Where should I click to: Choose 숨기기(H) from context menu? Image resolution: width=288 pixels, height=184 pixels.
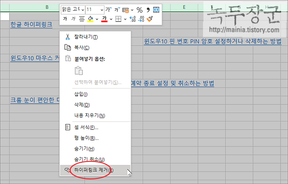pyautogui.click(x=95, y=149)
